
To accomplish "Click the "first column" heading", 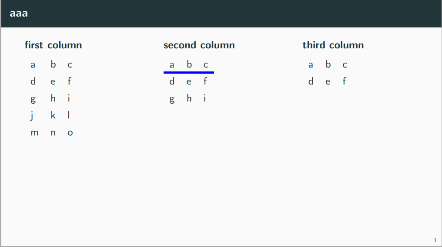I will pos(53,45).
